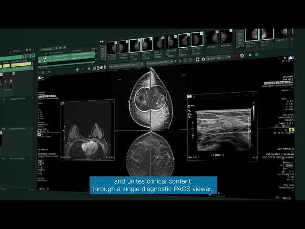Image resolution: width=305 pixels, height=229 pixels.
Task: Select the LCC TOMO thumbnail
Action: click(197, 40)
